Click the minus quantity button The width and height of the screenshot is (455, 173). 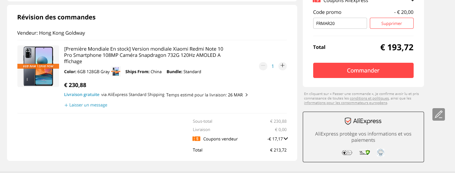click(x=263, y=66)
